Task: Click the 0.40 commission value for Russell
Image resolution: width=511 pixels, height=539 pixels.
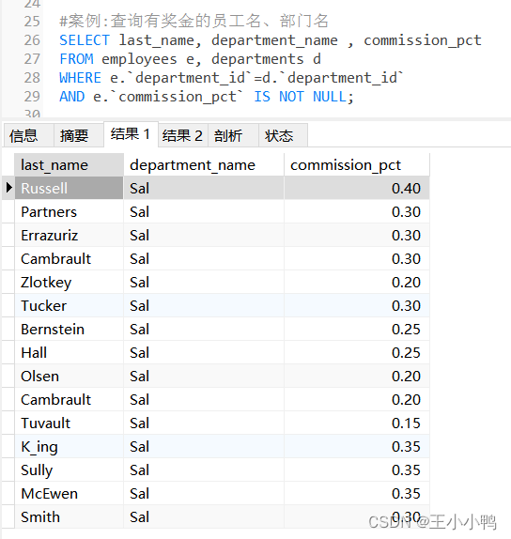Action: tap(357, 188)
